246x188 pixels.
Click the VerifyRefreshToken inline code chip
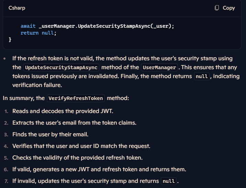(x=76, y=98)
